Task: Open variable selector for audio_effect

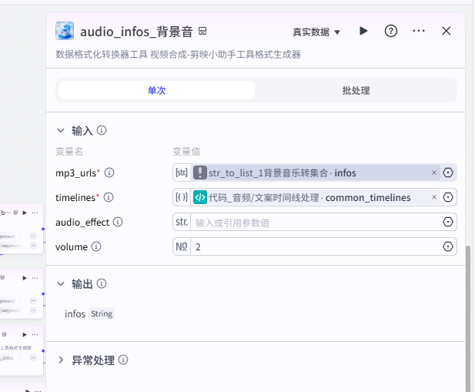Action: 448,222
